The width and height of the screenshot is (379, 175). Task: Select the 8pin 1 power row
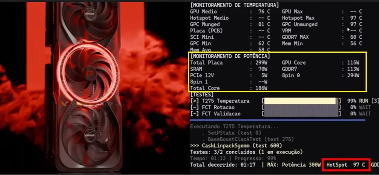[x=229, y=82]
